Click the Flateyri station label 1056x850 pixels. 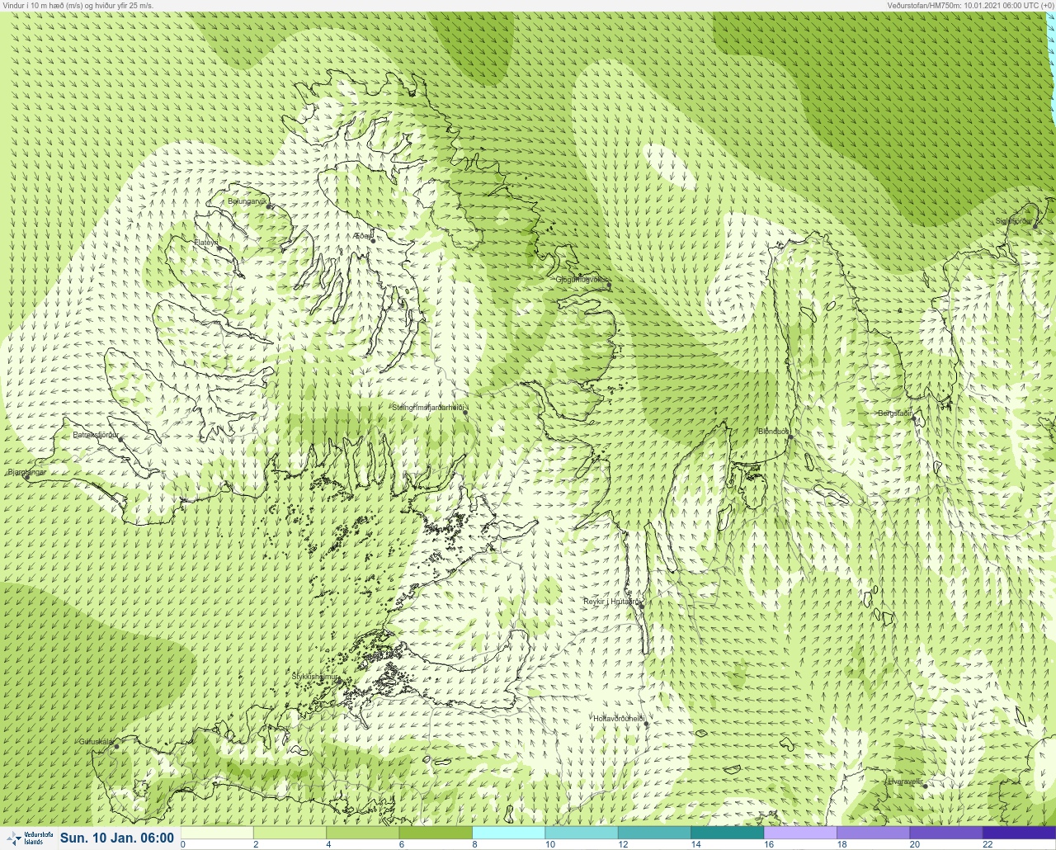click(x=206, y=243)
